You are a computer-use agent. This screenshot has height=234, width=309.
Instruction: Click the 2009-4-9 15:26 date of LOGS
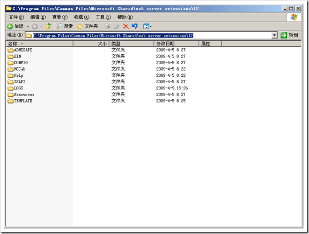[172, 88]
